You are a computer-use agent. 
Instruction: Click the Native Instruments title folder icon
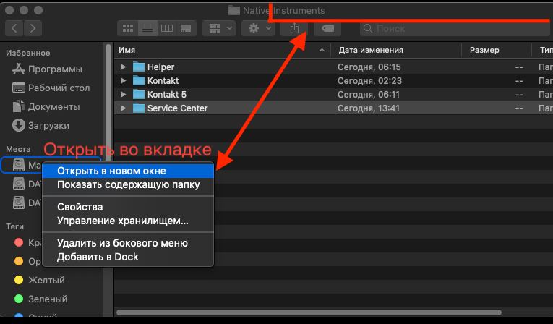coord(234,10)
